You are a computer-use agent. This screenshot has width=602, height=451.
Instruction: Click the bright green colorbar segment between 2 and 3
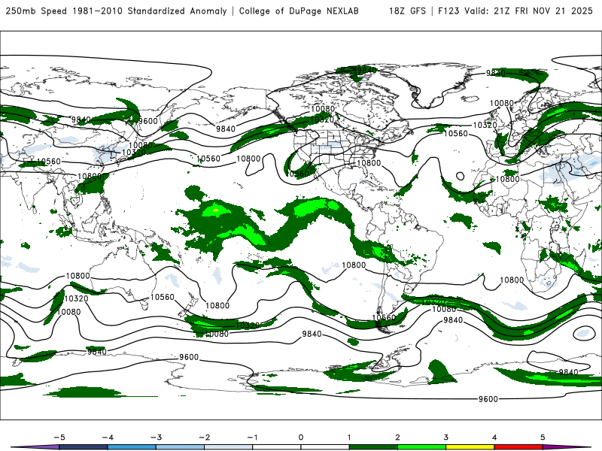click(x=421, y=447)
